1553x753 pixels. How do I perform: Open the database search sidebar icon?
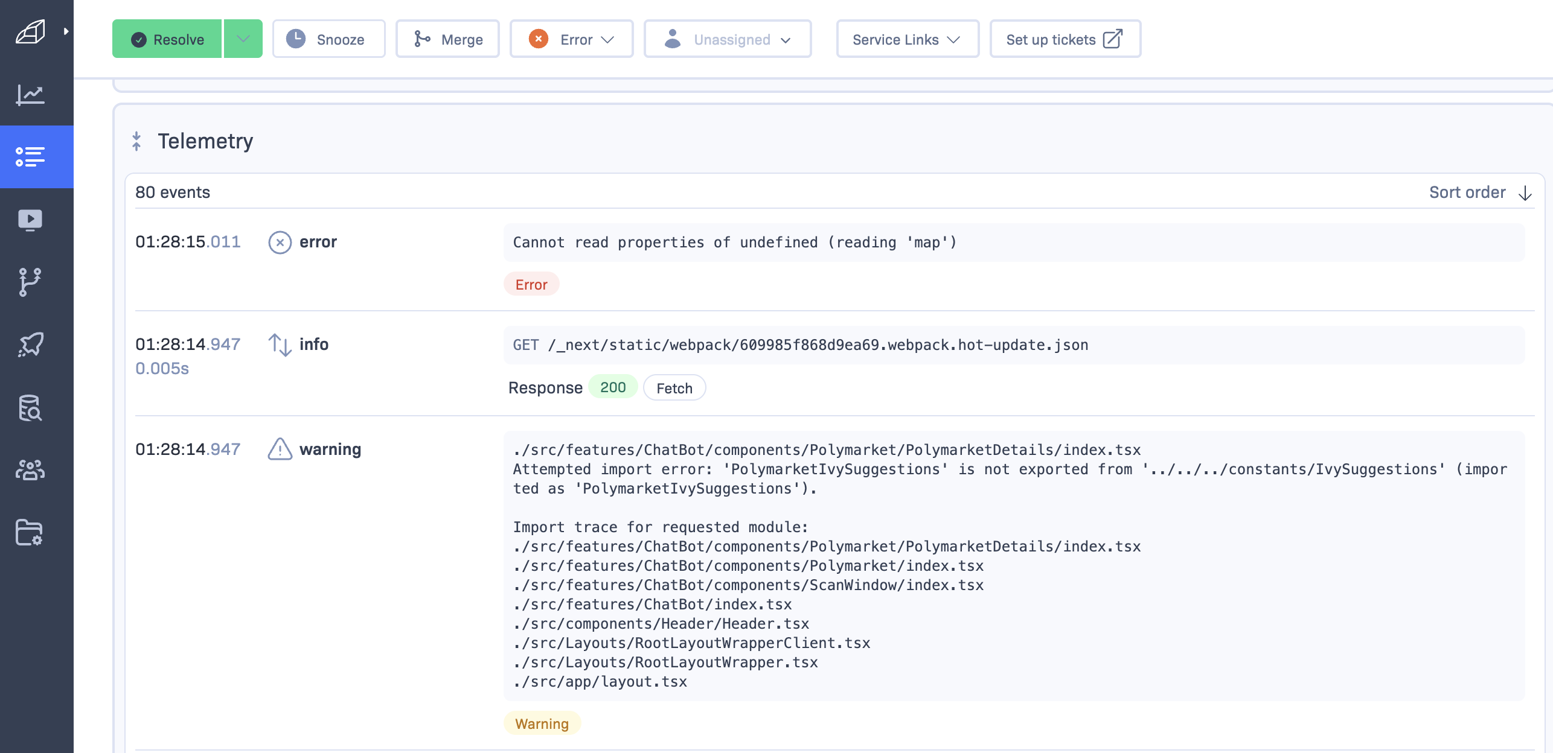coord(30,408)
